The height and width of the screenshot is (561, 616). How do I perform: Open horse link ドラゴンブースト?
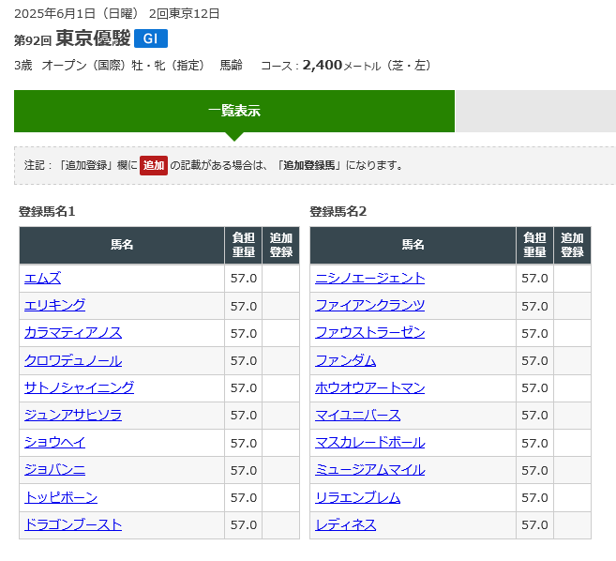tap(73, 524)
